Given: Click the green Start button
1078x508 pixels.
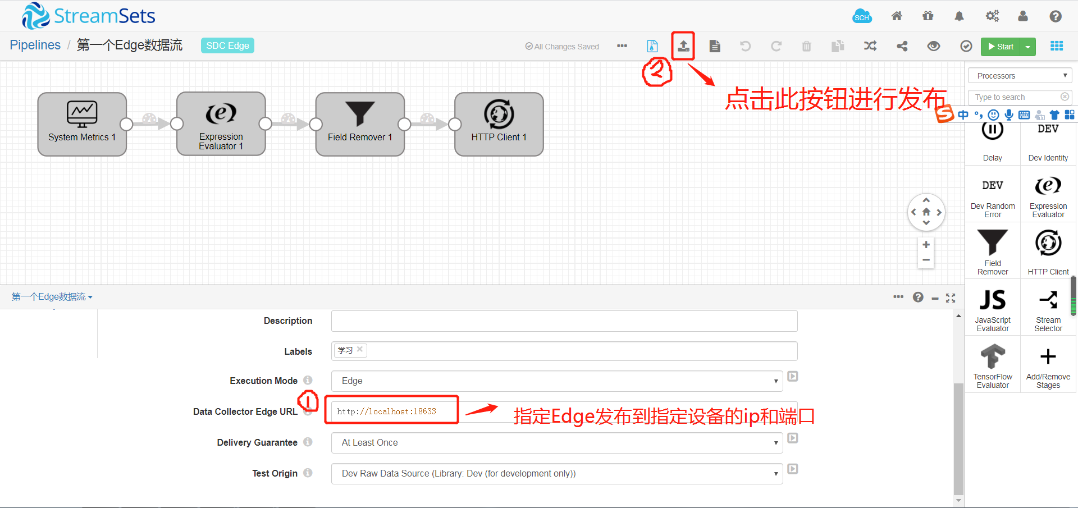Looking at the screenshot, I should [1002, 47].
